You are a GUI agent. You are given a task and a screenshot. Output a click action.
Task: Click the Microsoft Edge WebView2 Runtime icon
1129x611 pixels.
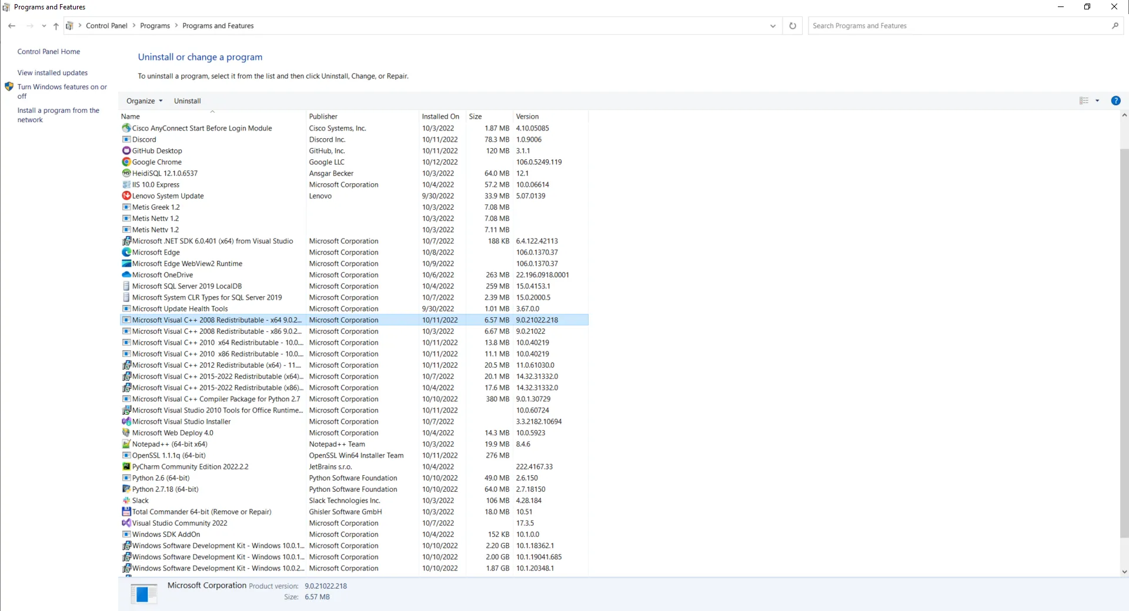126,264
